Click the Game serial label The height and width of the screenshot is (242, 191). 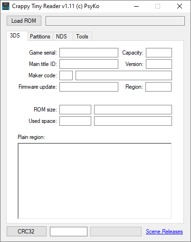43,53
